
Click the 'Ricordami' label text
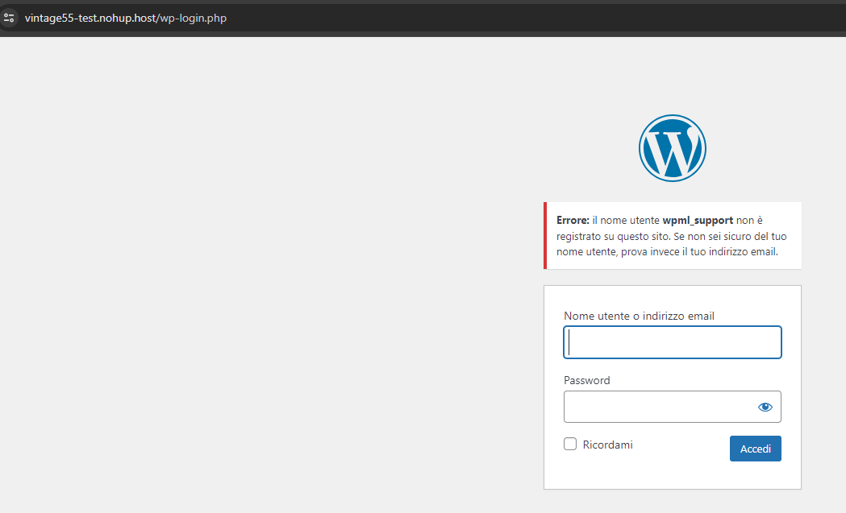(607, 445)
